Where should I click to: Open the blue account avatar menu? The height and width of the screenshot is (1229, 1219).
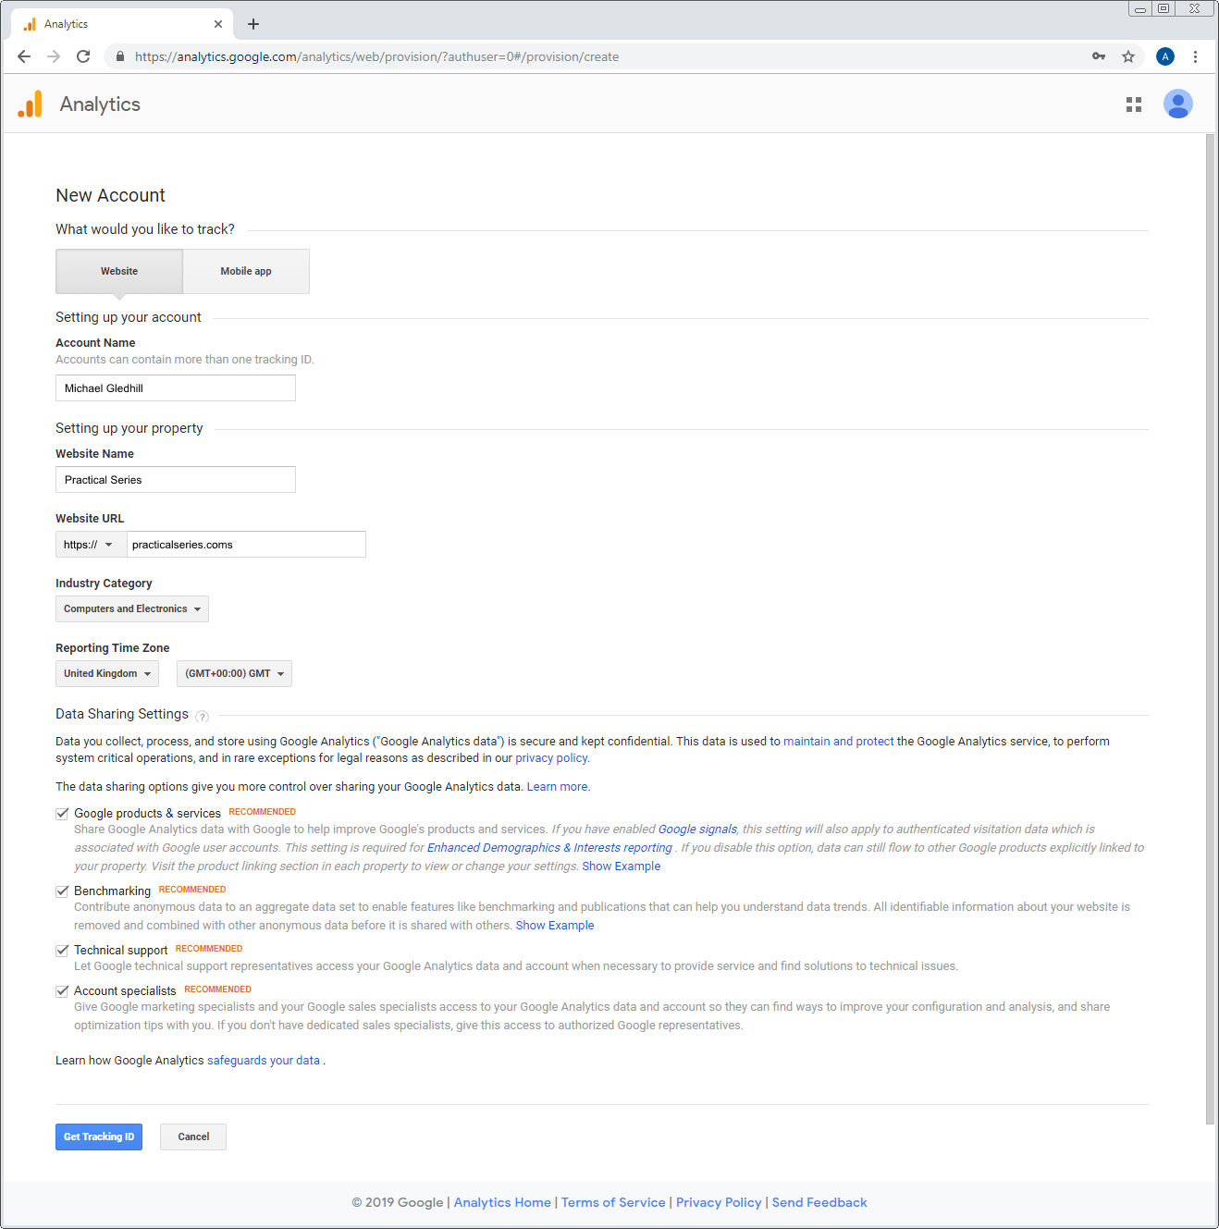(x=1178, y=104)
